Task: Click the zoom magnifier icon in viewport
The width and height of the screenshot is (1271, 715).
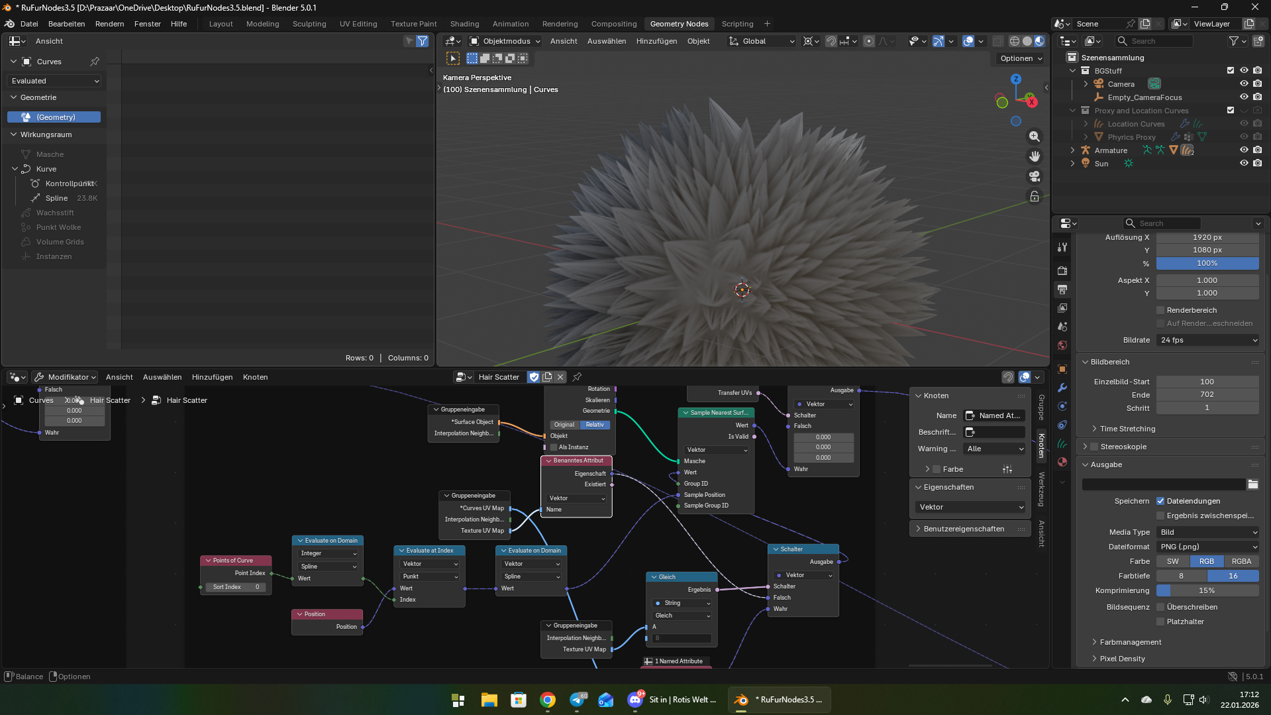Action: click(1034, 137)
